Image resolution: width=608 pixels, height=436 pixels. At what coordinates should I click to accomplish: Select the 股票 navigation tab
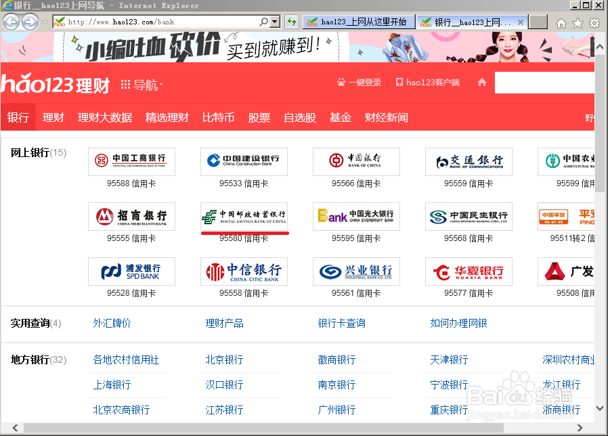(259, 117)
